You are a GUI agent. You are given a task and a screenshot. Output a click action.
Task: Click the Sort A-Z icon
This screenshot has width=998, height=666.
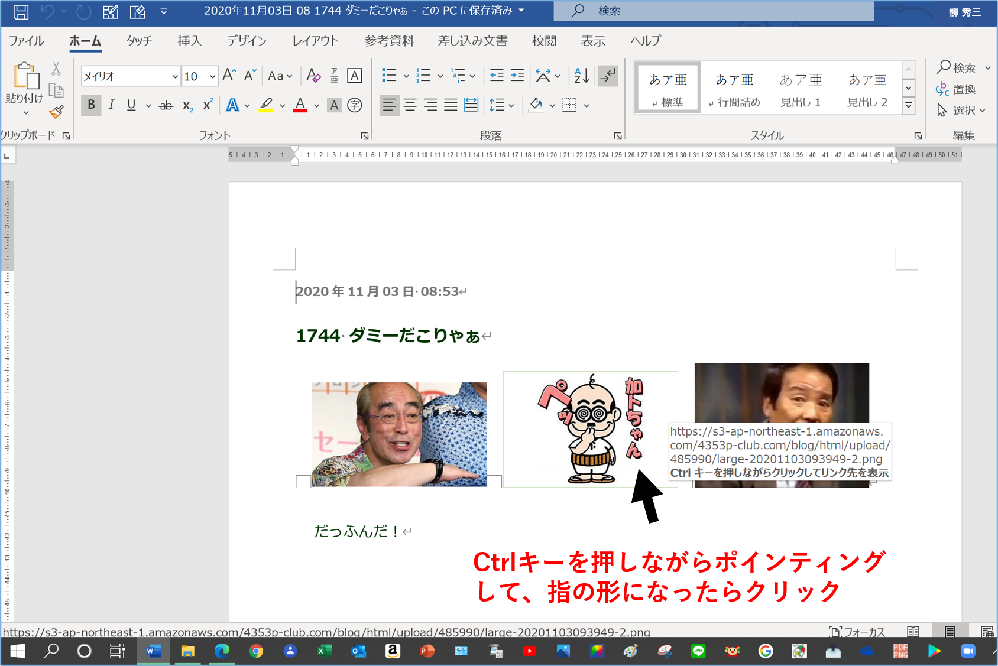pyautogui.click(x=582, y=76)
